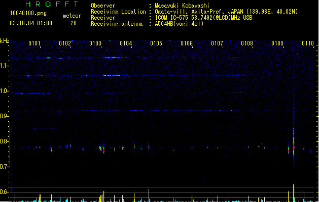The image size is (319, 202).
Task: Click the bright meteor echo near 0109
Action: coord(293,148)
